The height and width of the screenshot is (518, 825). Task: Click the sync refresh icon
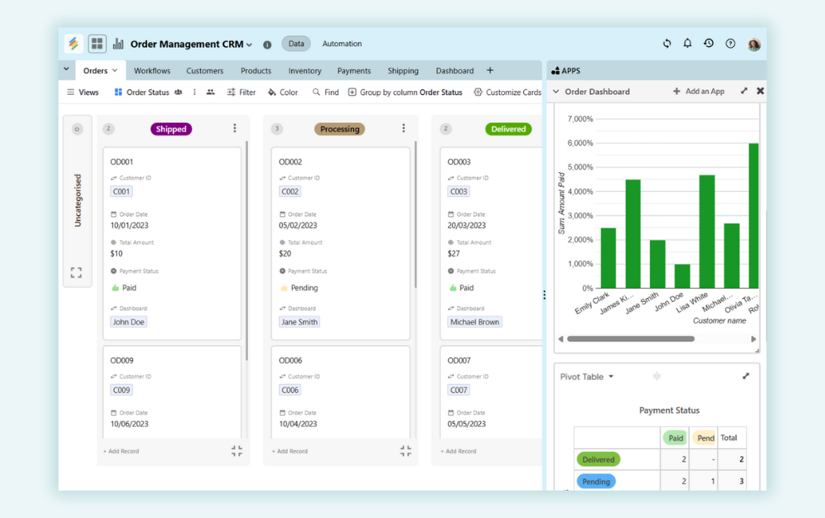coord(667,43)
